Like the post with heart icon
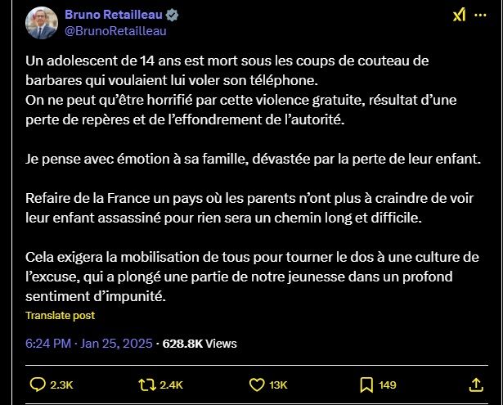Screen dimensions: 503x405 tap(257, 385)
